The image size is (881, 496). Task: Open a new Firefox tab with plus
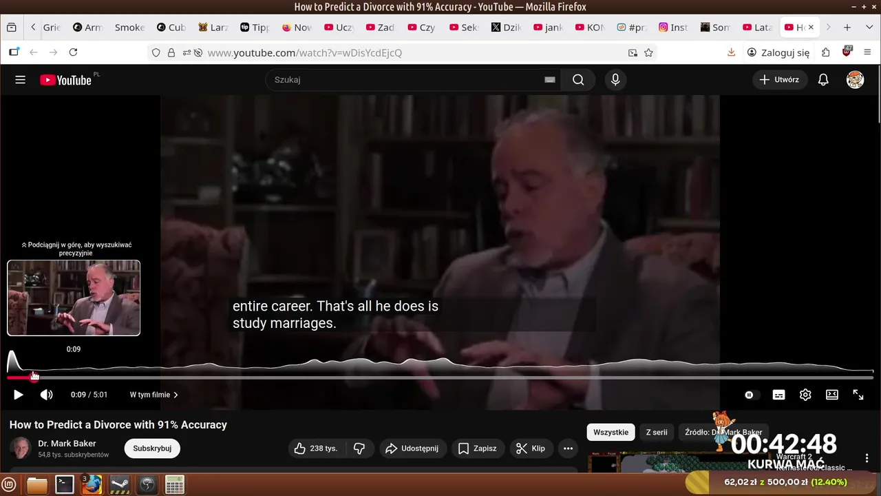coord(847,28)
